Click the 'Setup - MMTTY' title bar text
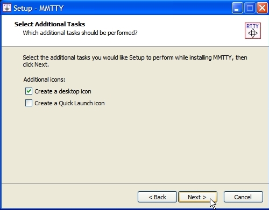Viewport: 269px width, 210px height. 39,8
